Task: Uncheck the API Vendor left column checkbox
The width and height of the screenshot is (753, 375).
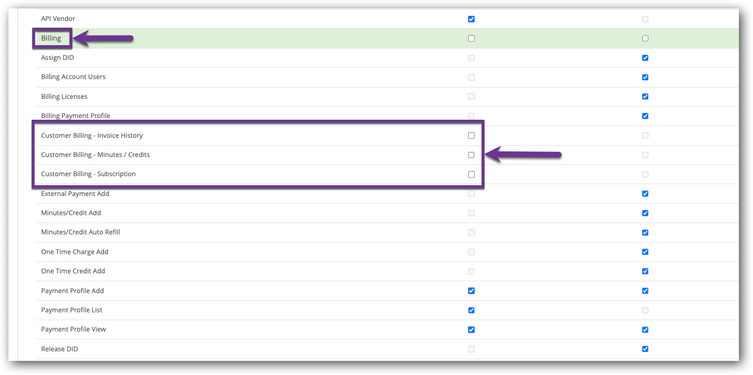Action: tap(471, 19)
